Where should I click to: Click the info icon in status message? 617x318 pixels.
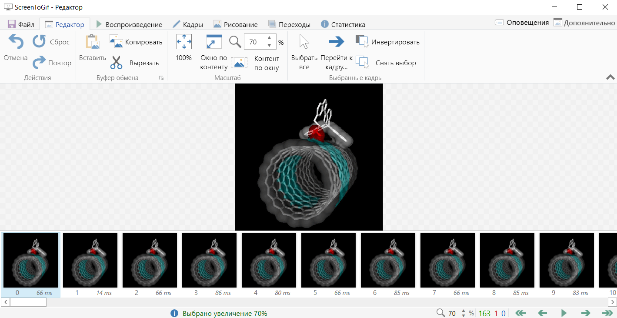[174, 313]
